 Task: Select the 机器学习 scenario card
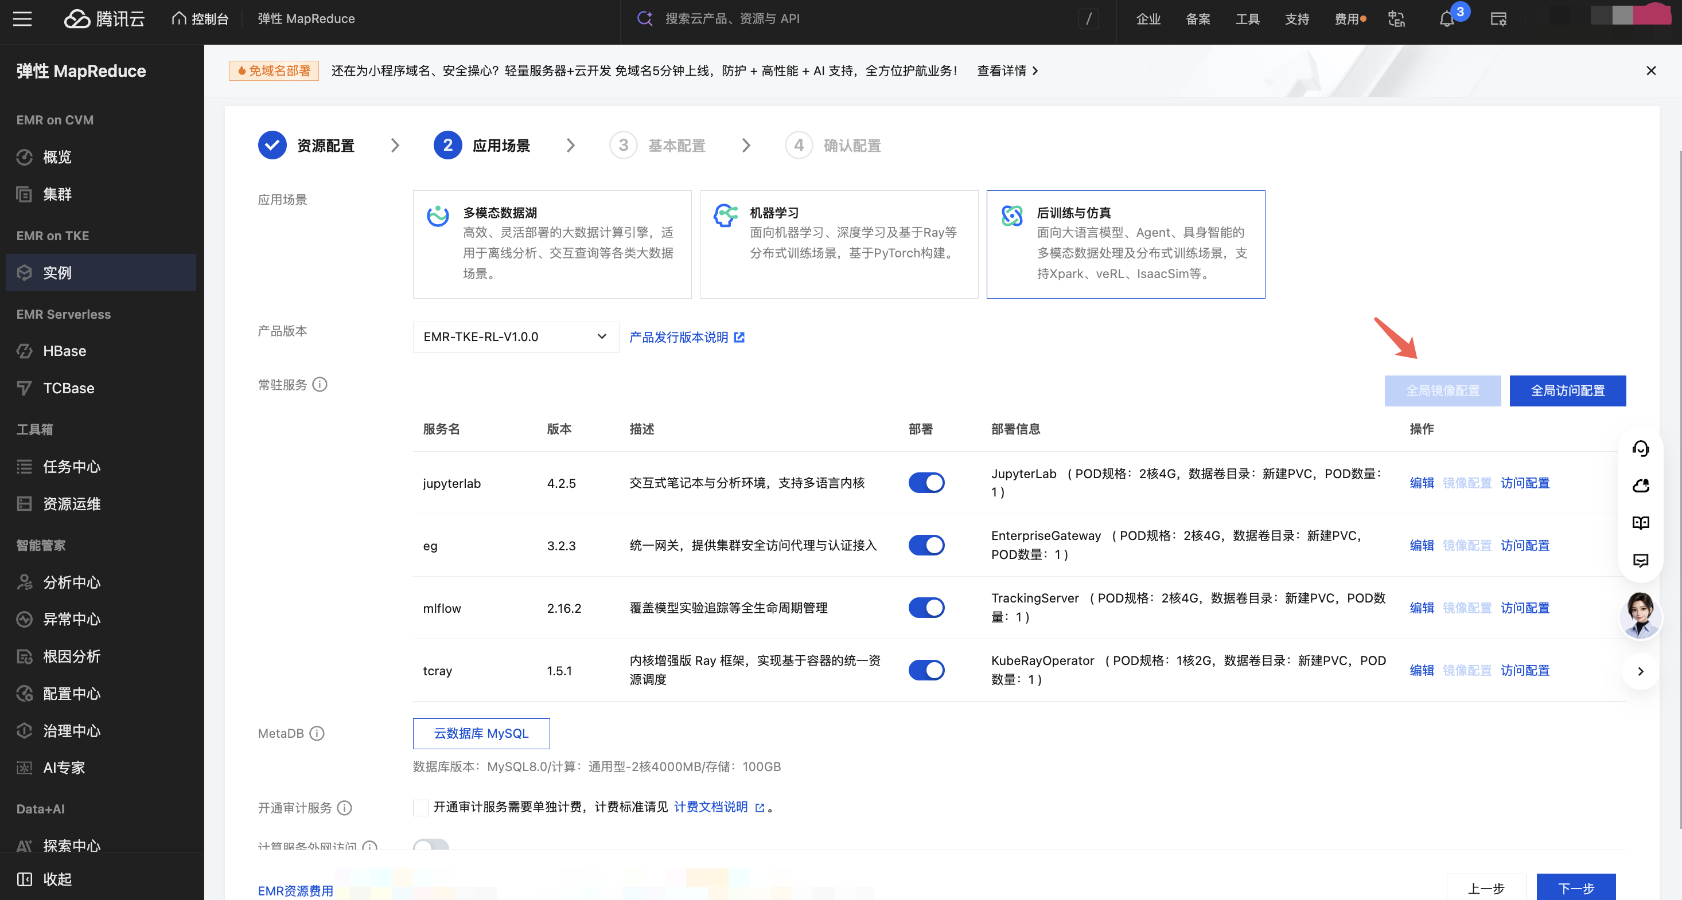pos(838,244)
